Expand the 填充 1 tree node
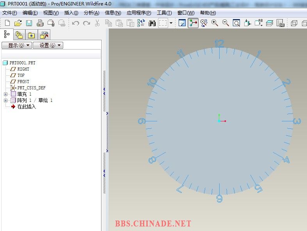The height and width of the screenshot is (231, 307). 5,94
